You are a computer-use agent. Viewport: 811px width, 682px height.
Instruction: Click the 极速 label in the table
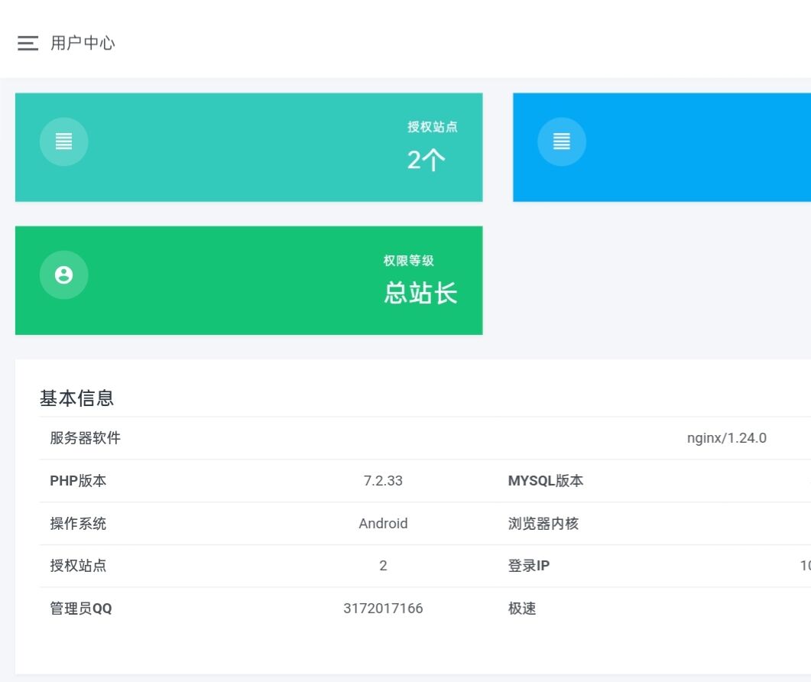tap(523, 609)
